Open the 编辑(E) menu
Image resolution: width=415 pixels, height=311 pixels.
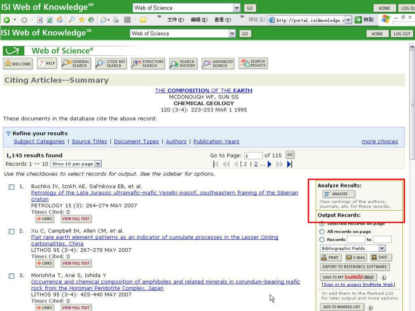tap(199, 20)
